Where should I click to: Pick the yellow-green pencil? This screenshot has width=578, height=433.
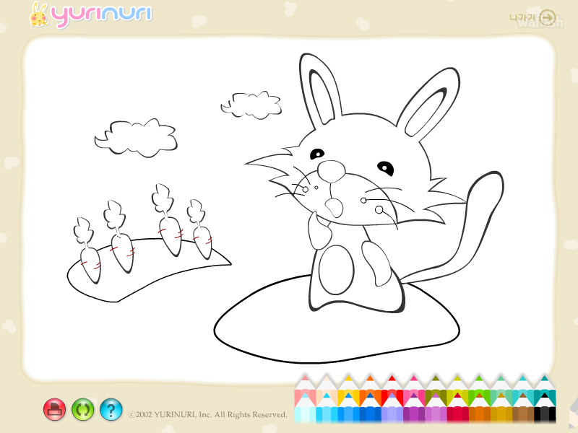click(x=457, y=390)
